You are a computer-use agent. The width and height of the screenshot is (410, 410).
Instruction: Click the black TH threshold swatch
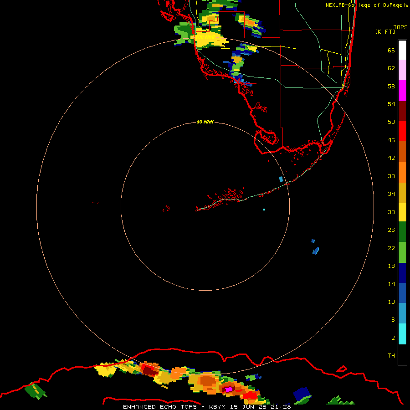402,354
